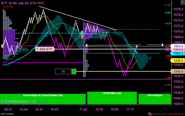185x116 pixels.
Task: Click the white left-pointing arrow marker
Action: 86,45
